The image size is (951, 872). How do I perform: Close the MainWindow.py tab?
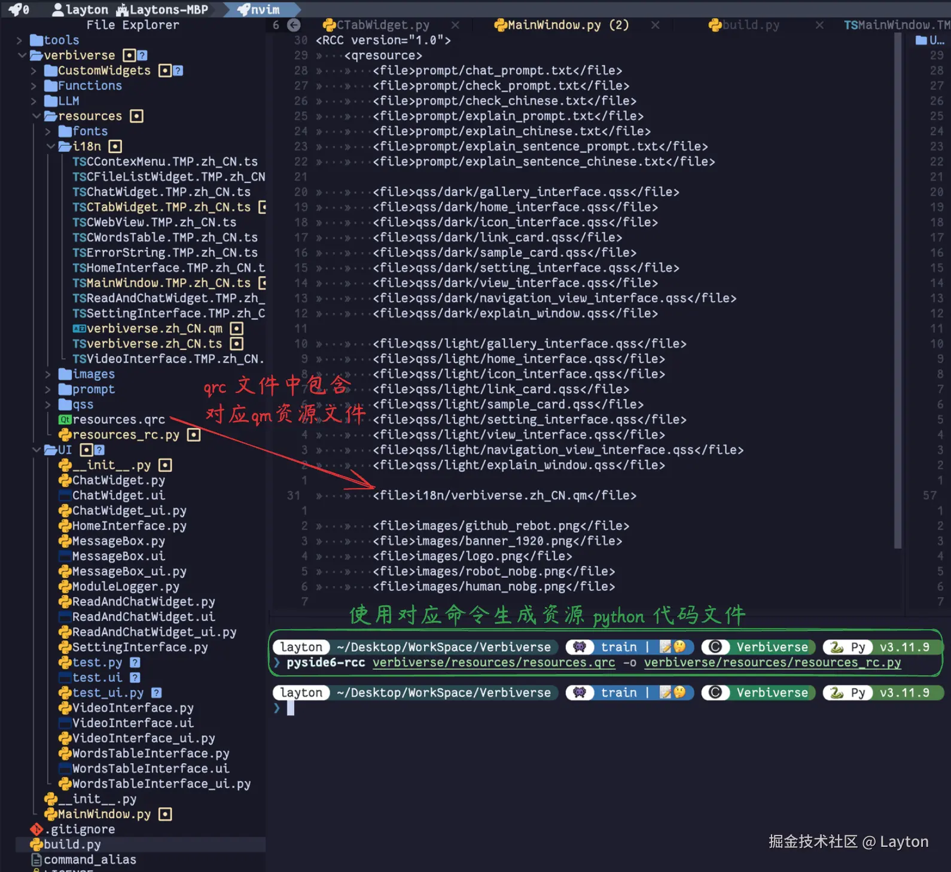pos(656,25)
